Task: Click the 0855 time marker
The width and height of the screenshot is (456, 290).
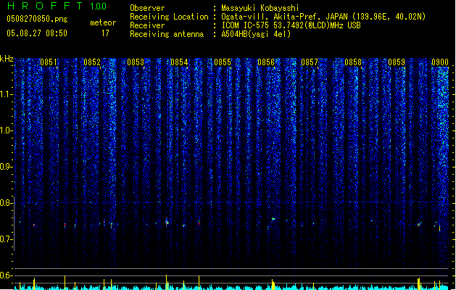Action: coord(223,62)
